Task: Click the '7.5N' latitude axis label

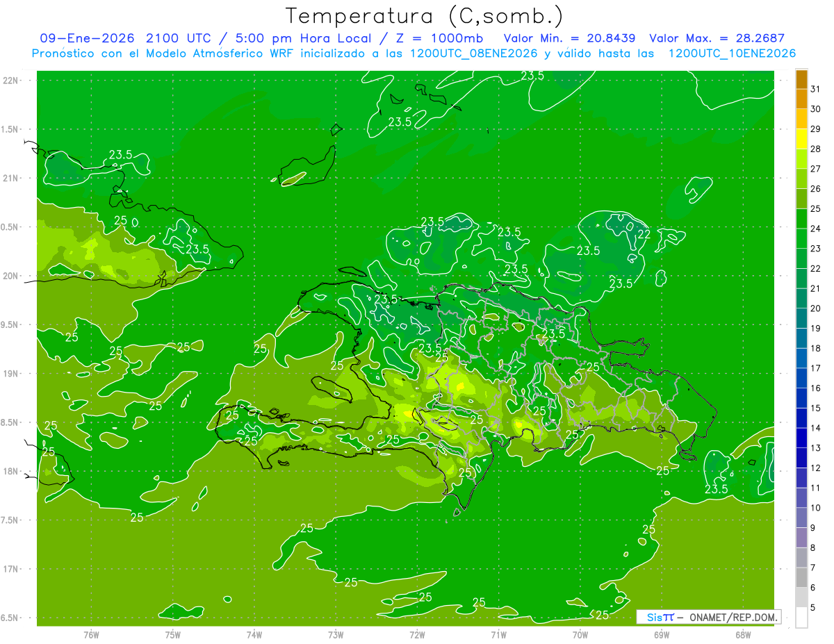Action: pos(10,520)
